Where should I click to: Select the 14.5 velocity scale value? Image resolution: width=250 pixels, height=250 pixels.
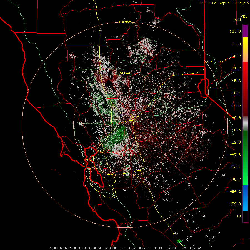(x=236, y=105)
